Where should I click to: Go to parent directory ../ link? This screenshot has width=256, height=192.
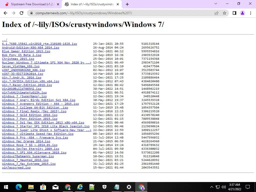pos(4,40)
